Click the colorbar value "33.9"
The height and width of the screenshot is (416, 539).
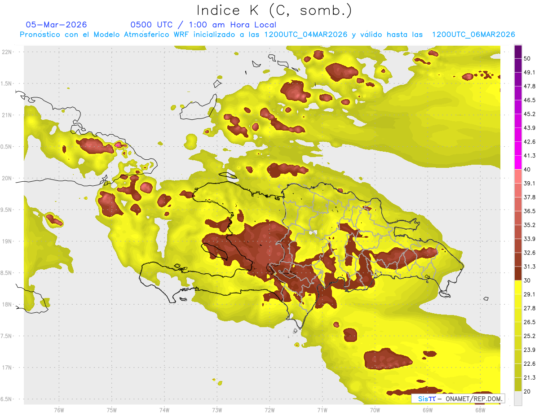[530, 239]
